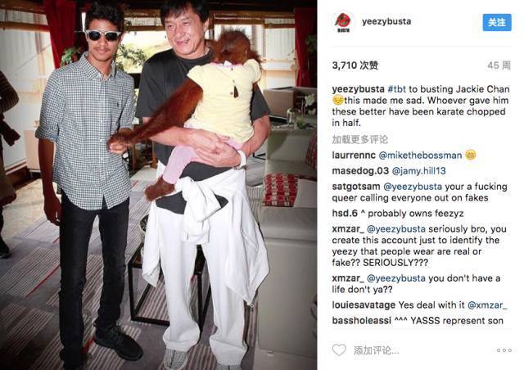524x370 pixels.
Task: Open the 45 周 post timestamp
Action: pyautogui.click(x=499, y=65)
